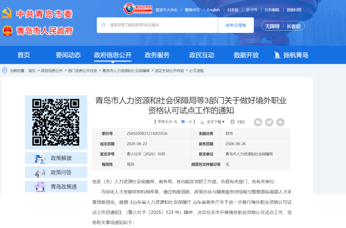Switch language to English

[x=213, y=10]
